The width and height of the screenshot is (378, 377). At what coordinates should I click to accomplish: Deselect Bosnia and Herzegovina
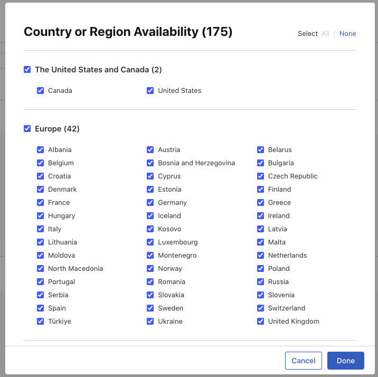[x=150, y=163]
